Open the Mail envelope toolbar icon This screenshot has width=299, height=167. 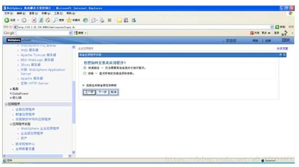[93, 20]
